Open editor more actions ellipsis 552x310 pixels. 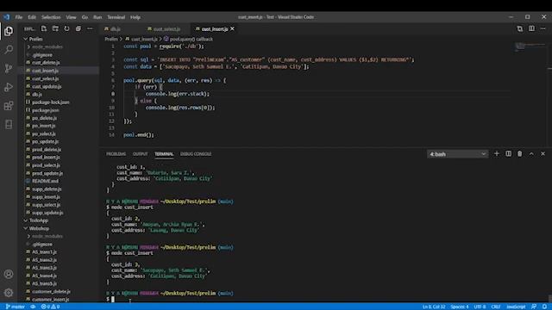point(543,28)
